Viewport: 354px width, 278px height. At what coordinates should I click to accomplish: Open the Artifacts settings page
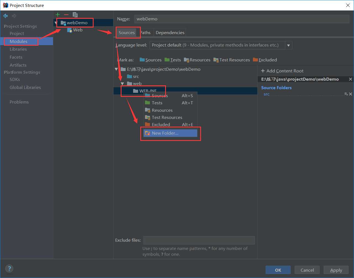(18, 65)
